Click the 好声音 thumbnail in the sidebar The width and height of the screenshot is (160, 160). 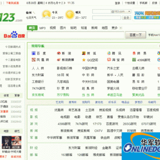click(x=6, y=142)
